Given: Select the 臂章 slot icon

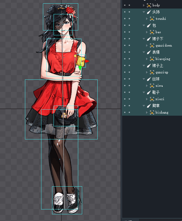Looking at the screenshot, I should [x=149, y=106].
